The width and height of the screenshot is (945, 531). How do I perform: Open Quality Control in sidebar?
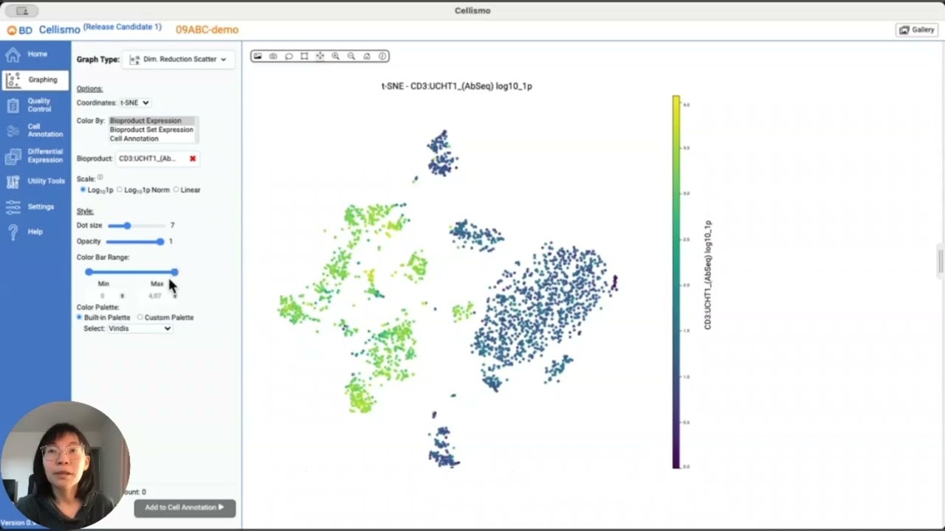click(x=35, y=105)
